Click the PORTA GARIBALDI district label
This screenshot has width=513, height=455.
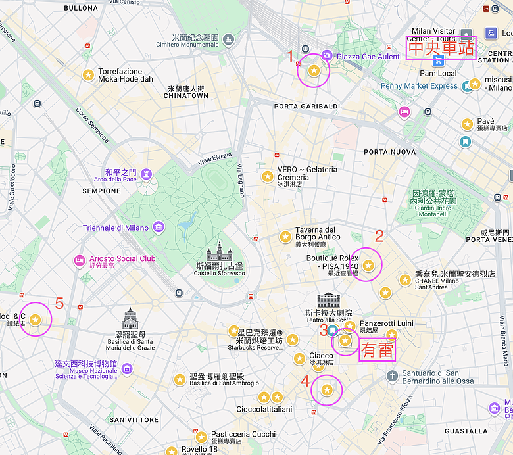307,107
